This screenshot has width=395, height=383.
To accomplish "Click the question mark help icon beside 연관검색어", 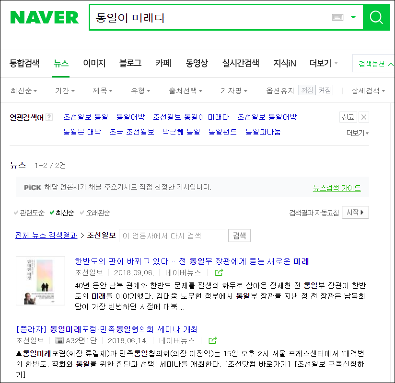I will (49, 117).
